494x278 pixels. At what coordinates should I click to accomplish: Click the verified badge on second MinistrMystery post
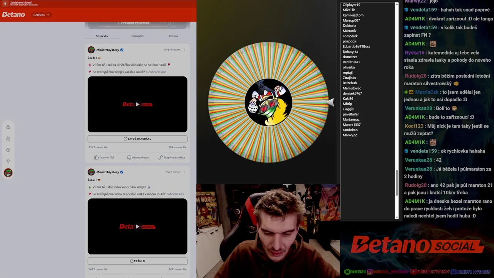(x=122, y=172)
